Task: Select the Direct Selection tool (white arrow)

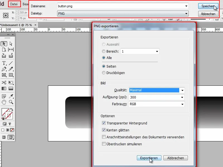Action: (x=11, y=44)
